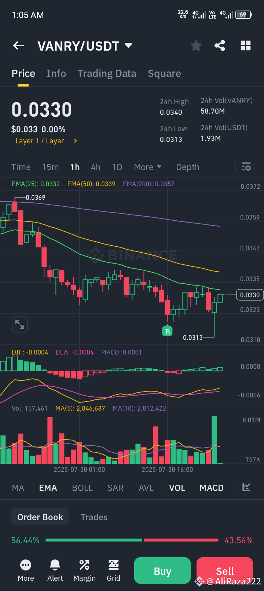Tap the red sell ratio bar
The width and height of the screenshot is (264, 591).
pyautogui.click(x=181, y=540)
